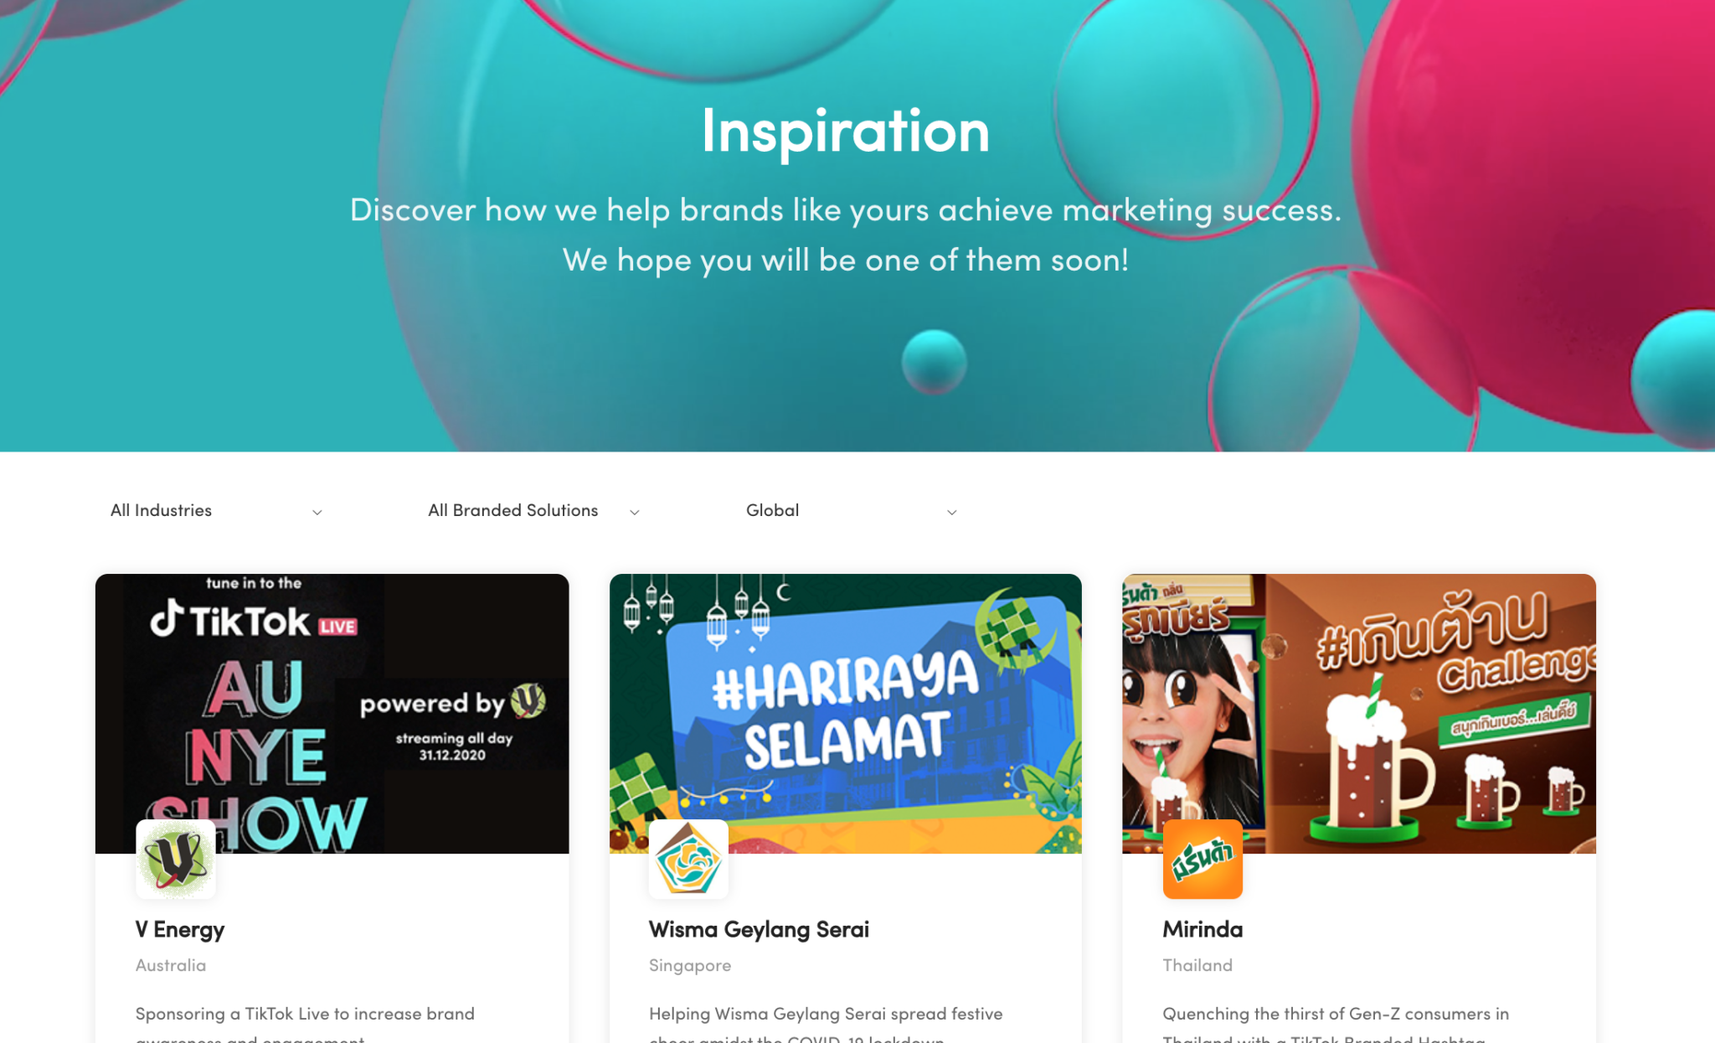Open the All Industries dropdown

pyautogui.click(x=216, y=510)
